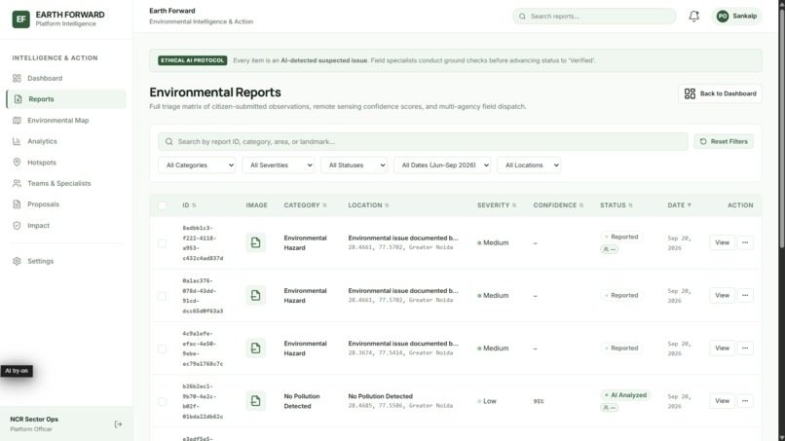Open the All Severities dropdown

[278, 165]
